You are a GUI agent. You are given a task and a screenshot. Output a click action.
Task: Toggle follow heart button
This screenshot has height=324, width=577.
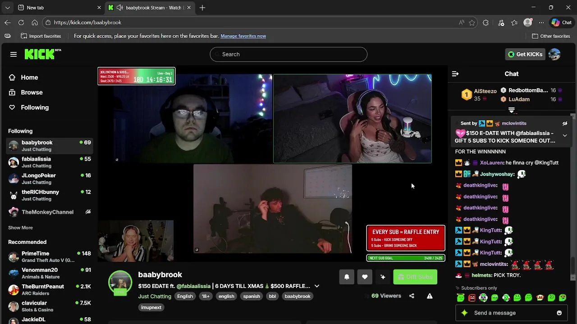tap(365, 277)
